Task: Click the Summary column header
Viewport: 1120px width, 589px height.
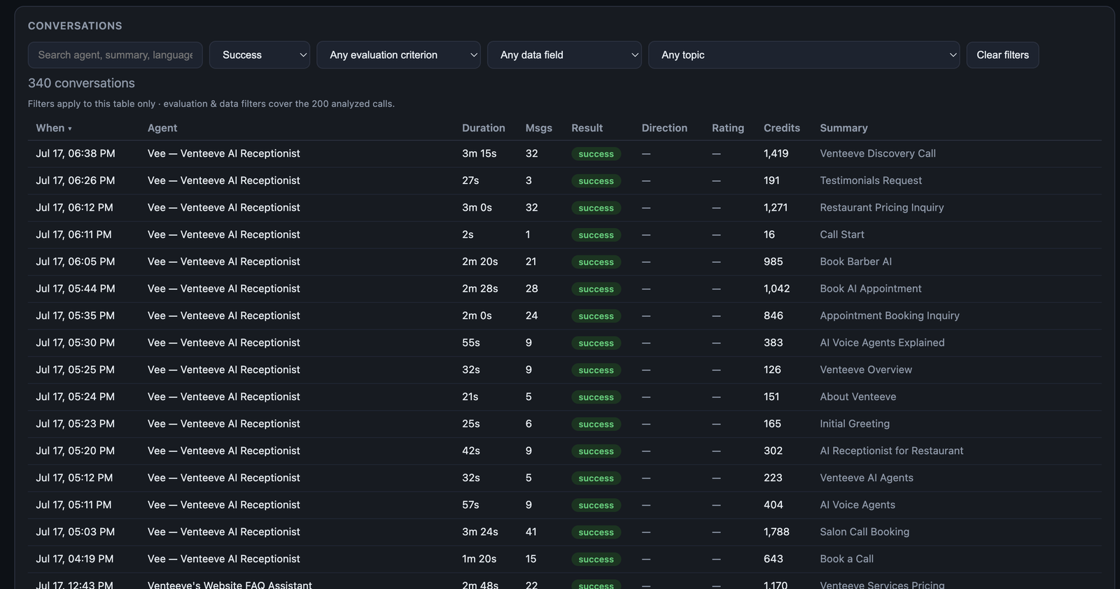Action: pyautogui.click(x=843, y=128)
